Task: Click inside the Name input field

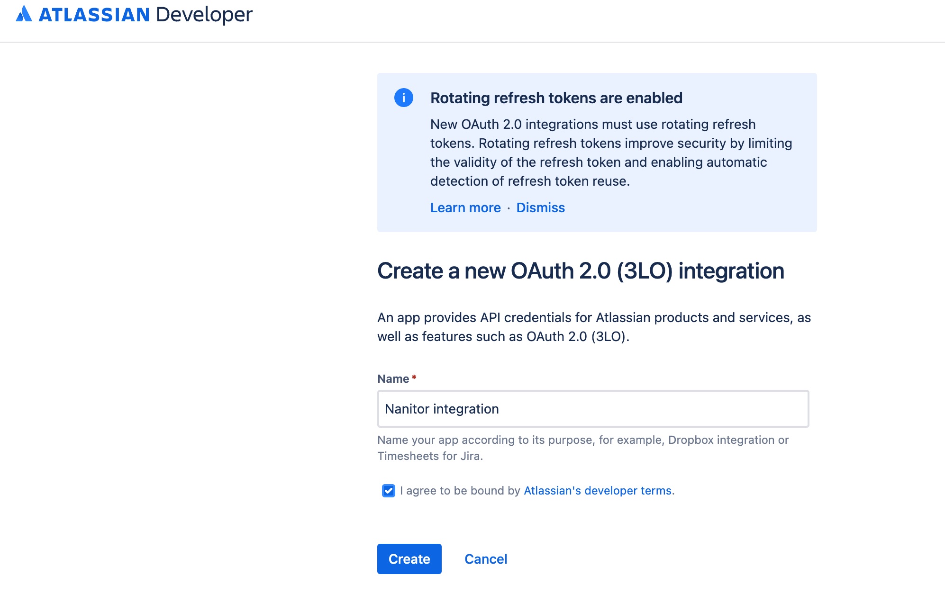Action: tap(592, 408)
